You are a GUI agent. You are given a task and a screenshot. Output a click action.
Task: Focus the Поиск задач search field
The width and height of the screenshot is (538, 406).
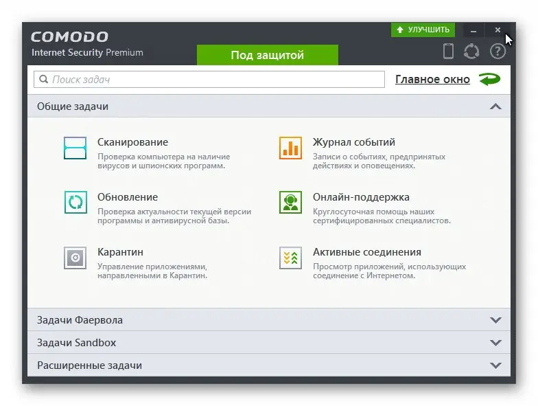[209, 80]
